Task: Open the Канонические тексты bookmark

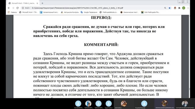Action: coord(129,12)
